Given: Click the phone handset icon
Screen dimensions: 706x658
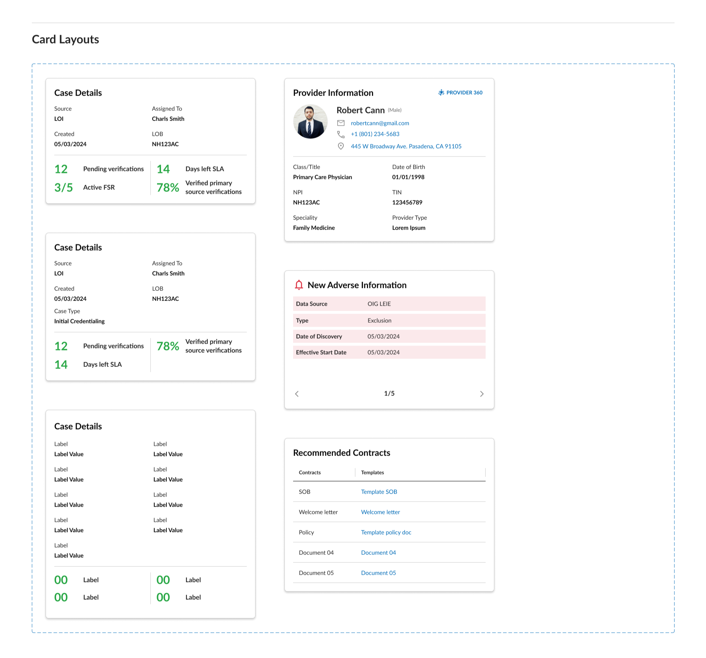Looking at the screenshot, I should coord(341,134).
